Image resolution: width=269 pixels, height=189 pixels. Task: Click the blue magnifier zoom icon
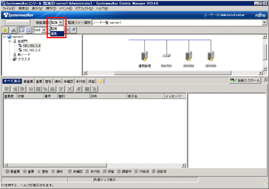73,30
